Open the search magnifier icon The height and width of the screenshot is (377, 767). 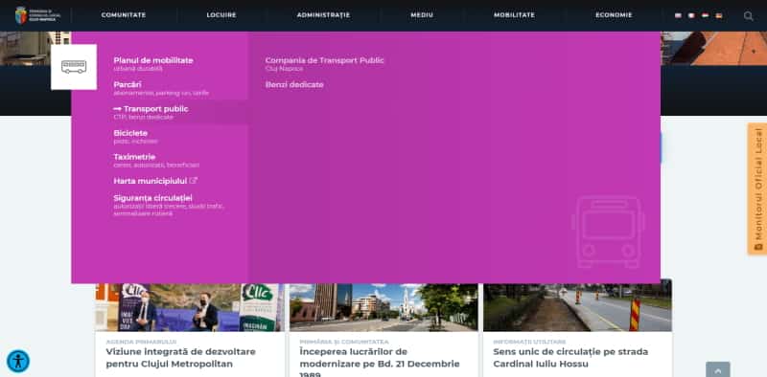point(748,15)
